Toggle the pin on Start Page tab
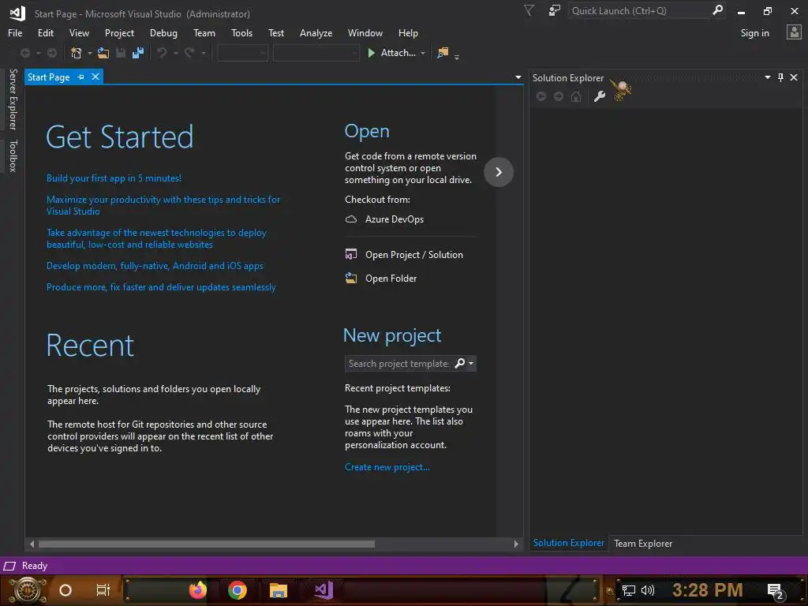 81,77
